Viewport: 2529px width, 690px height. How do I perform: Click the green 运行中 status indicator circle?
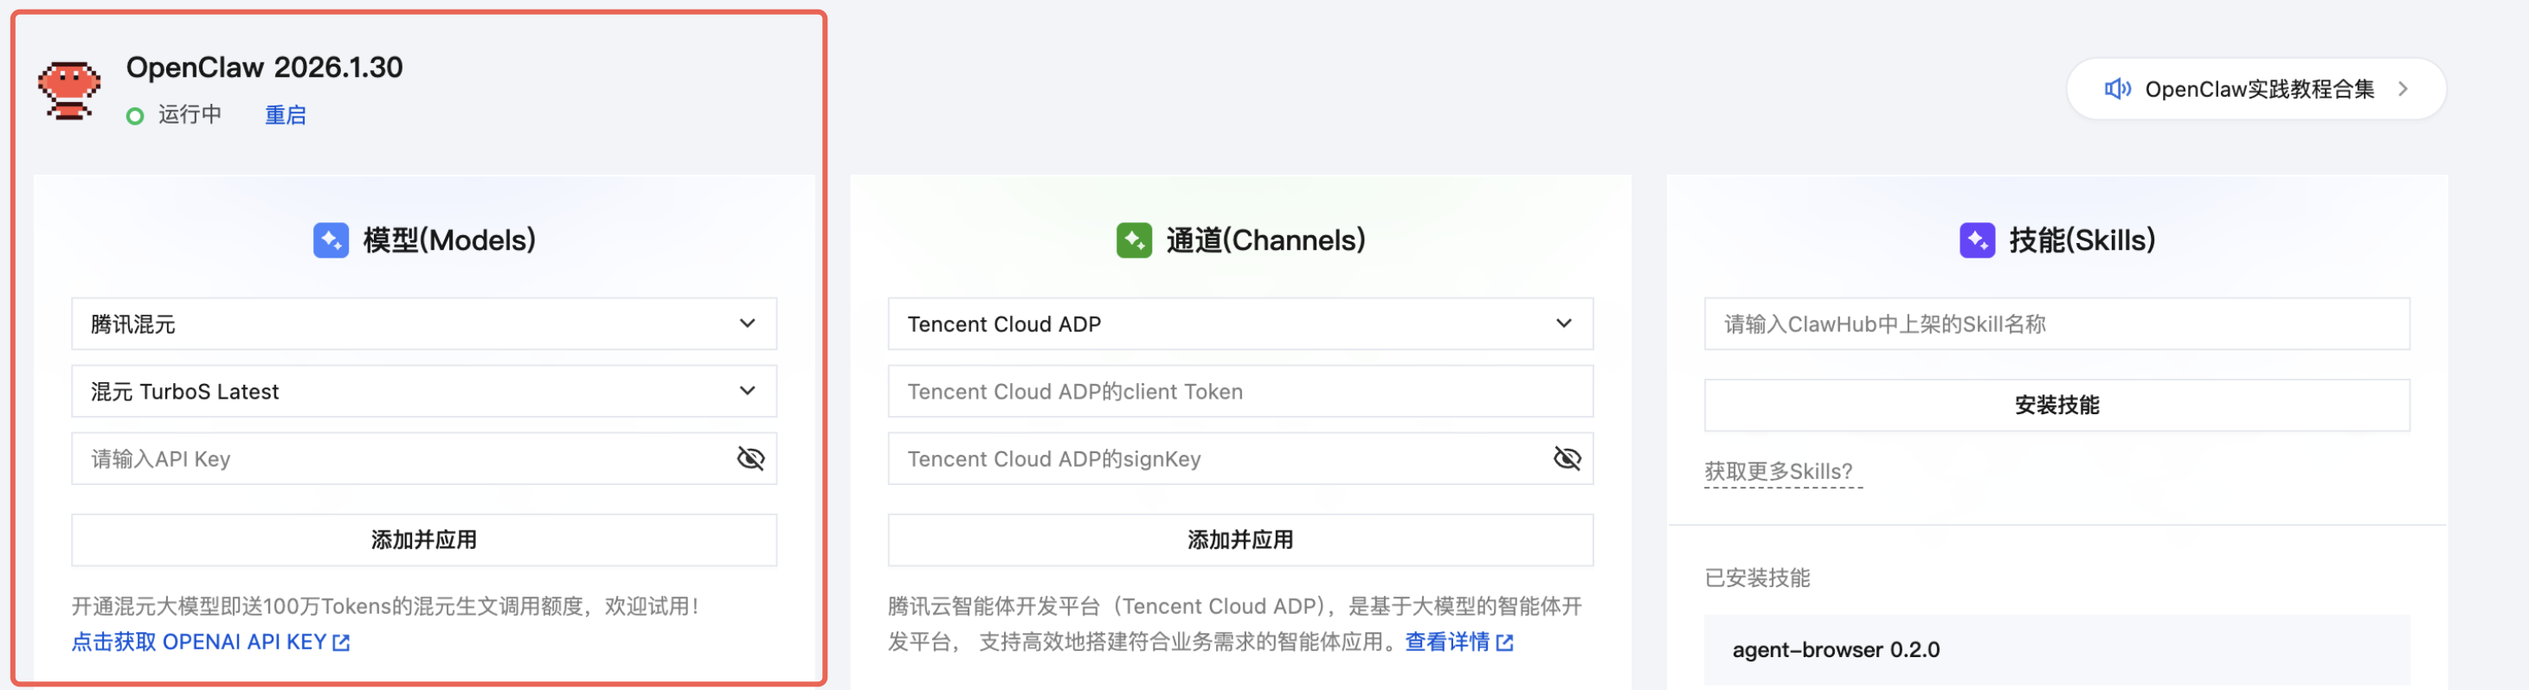136,116
